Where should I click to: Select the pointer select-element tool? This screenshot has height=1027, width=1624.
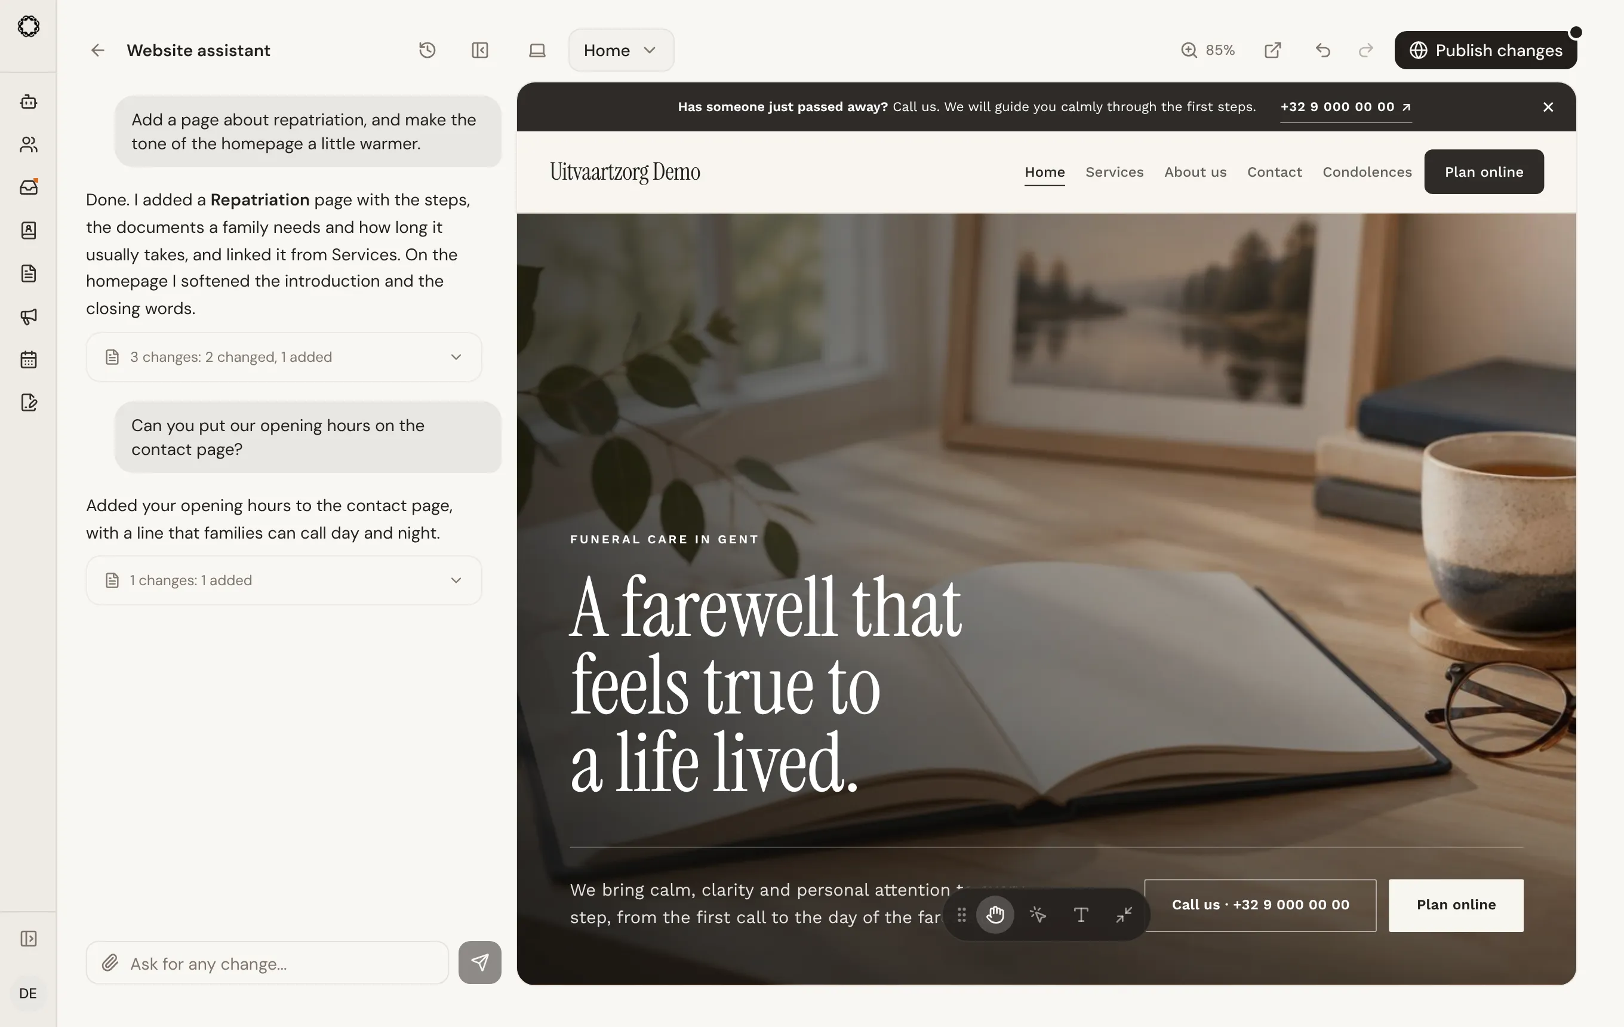pos(1038,915)
